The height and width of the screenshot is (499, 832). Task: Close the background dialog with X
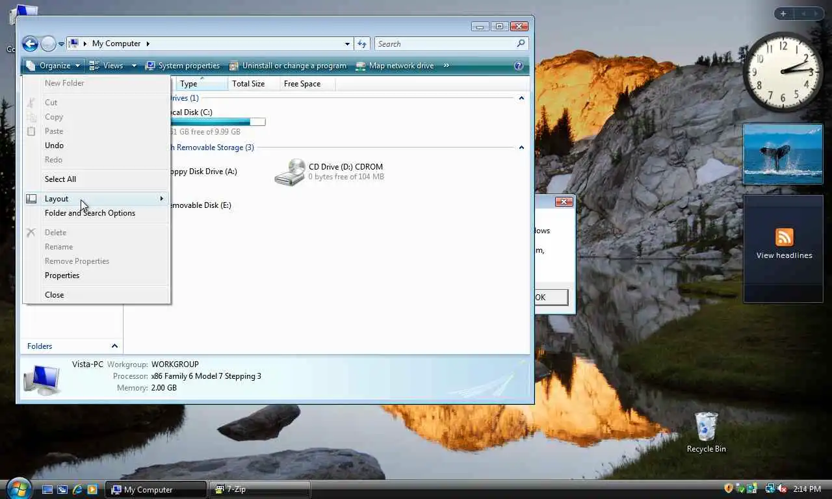tap(564, 201)
